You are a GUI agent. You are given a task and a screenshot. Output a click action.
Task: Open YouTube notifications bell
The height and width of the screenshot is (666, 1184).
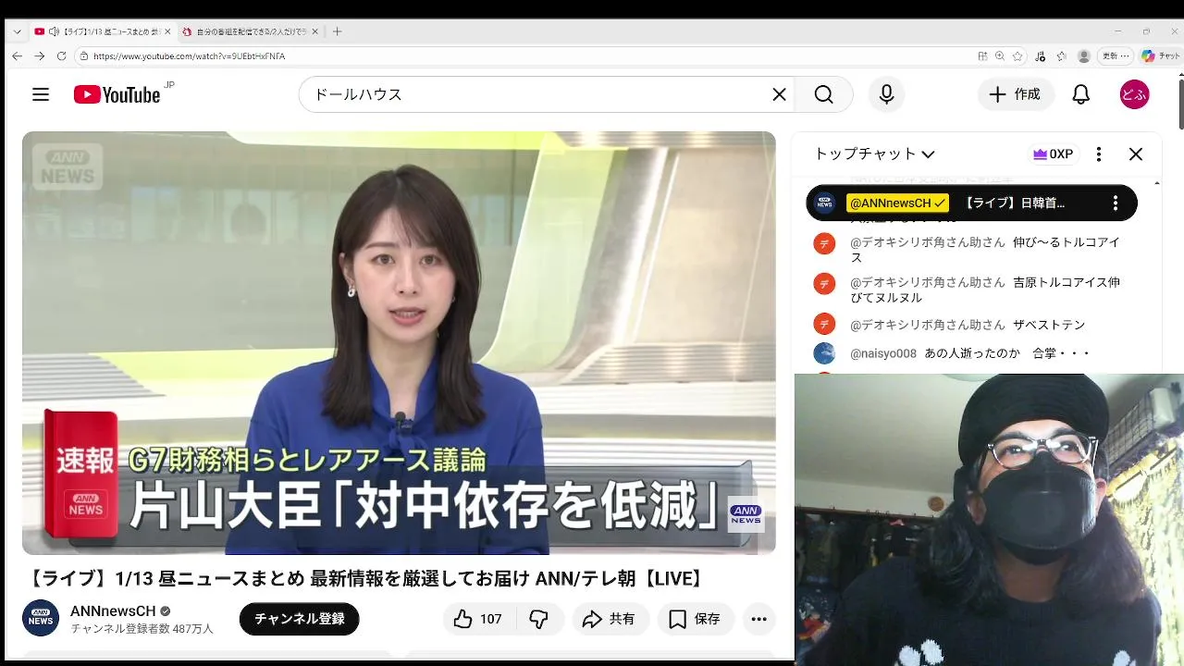(x=1080, y=94)
